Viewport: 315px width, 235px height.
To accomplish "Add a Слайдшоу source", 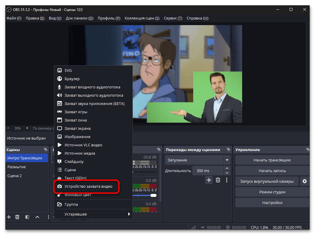I will click(93, 161).
